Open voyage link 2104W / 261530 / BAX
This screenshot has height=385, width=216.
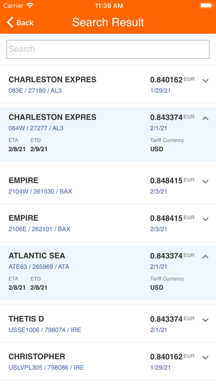[x=40, y=191]
